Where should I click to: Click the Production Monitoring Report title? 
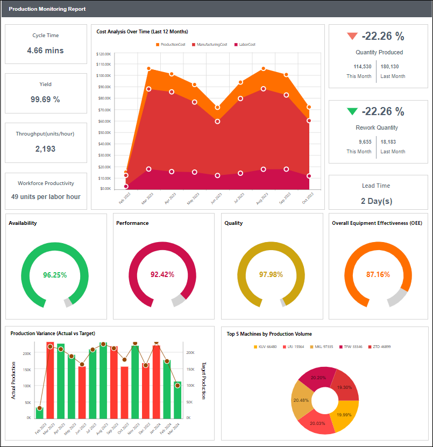click(x=47, y=9)
